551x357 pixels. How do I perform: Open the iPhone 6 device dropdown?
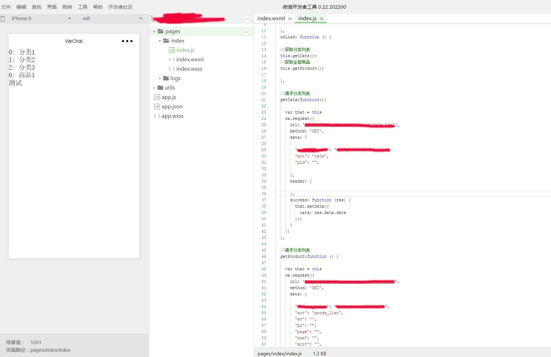[x=41, y=18]
